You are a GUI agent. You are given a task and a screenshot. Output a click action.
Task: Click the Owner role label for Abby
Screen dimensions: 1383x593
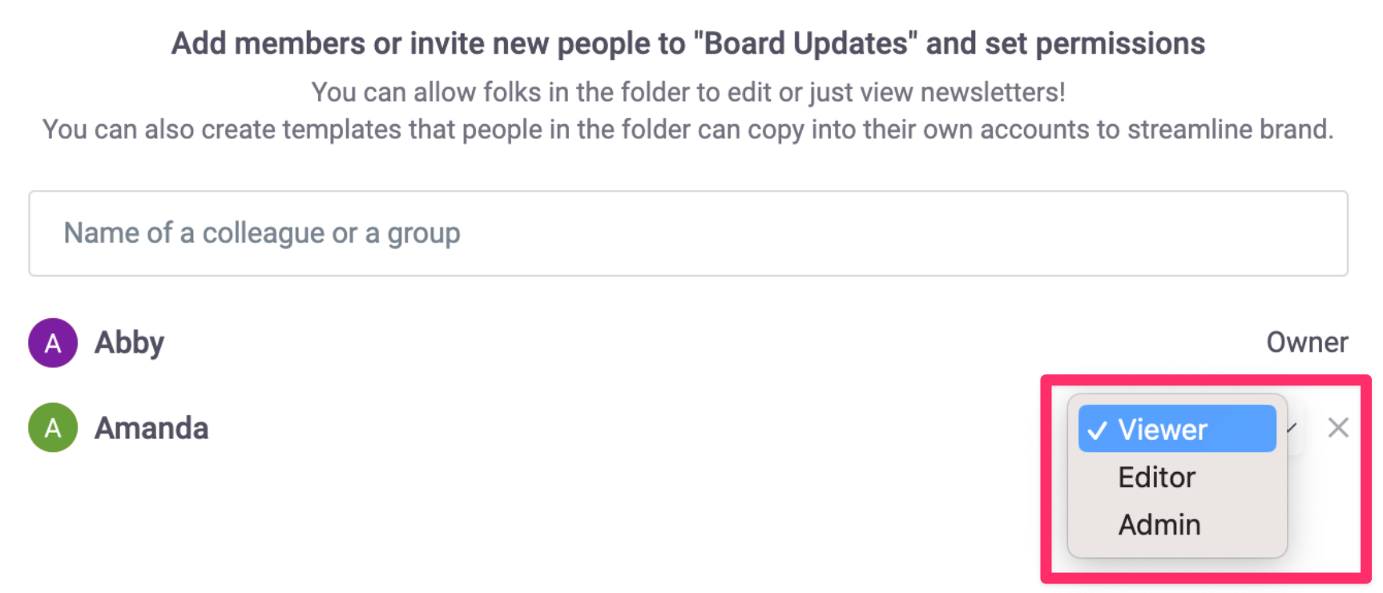[1306, 342]
